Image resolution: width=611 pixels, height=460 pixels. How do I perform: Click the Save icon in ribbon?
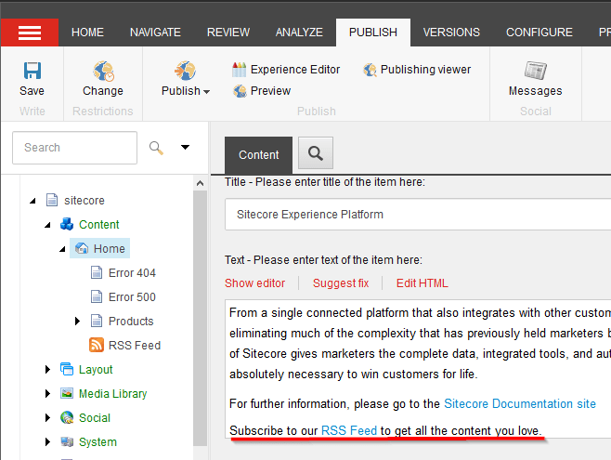tap(32, 72)
